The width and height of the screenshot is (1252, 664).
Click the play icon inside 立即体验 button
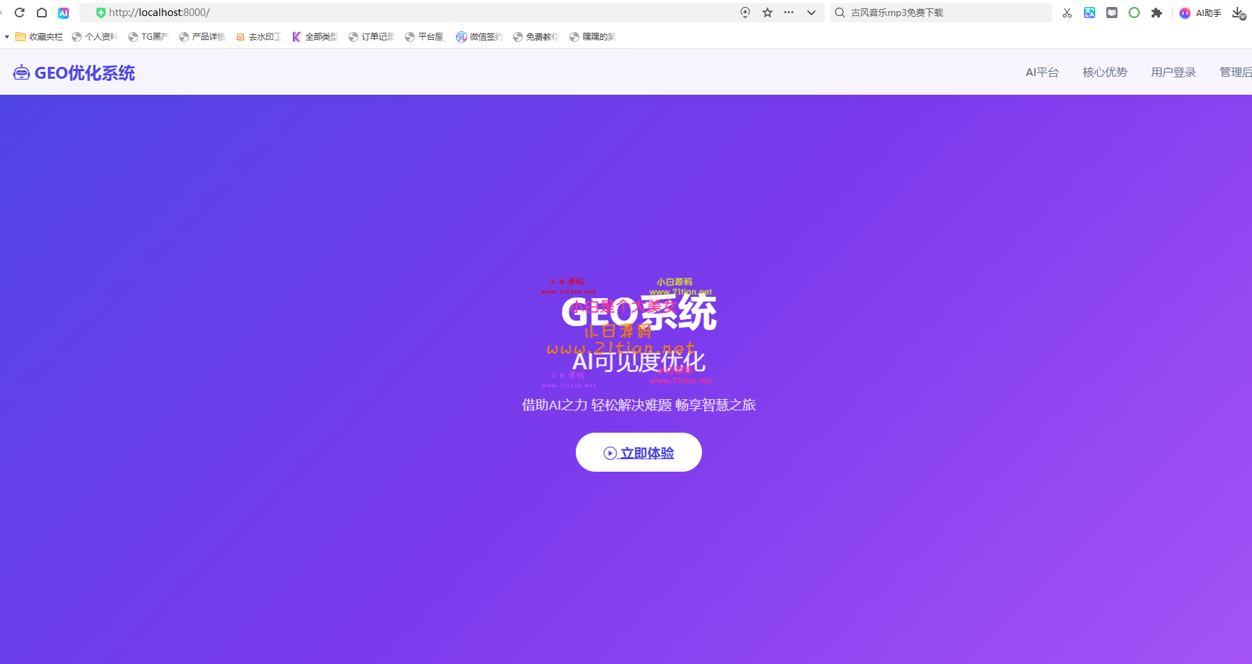(x=610, y=453)
